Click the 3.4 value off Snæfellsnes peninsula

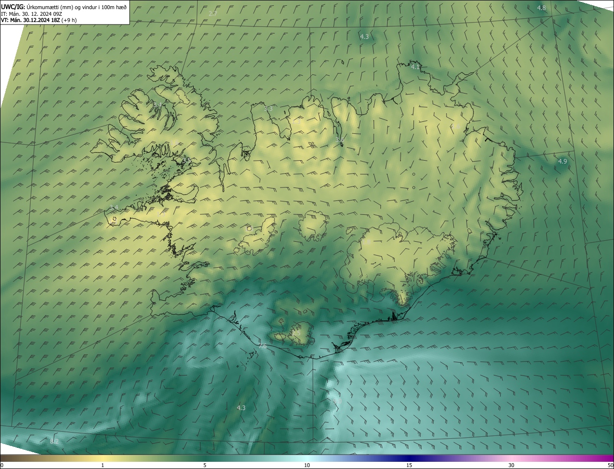113,207
